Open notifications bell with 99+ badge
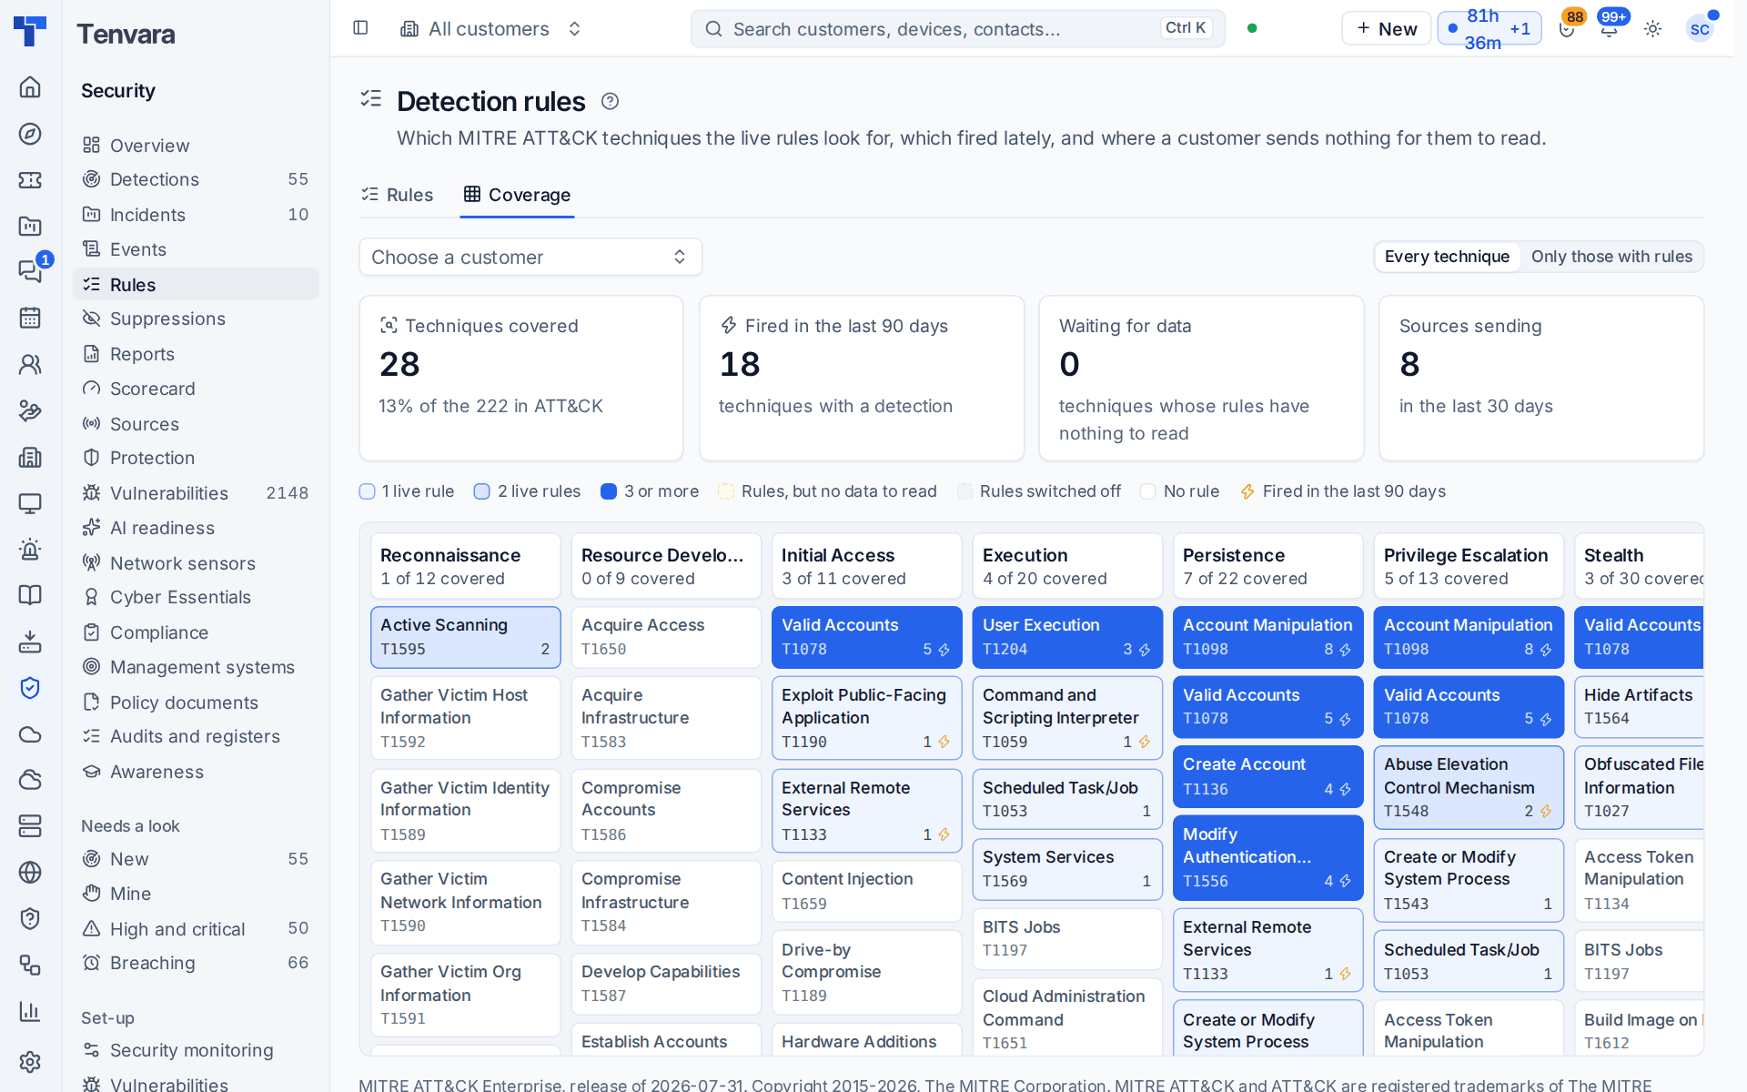 point(1610,28)
